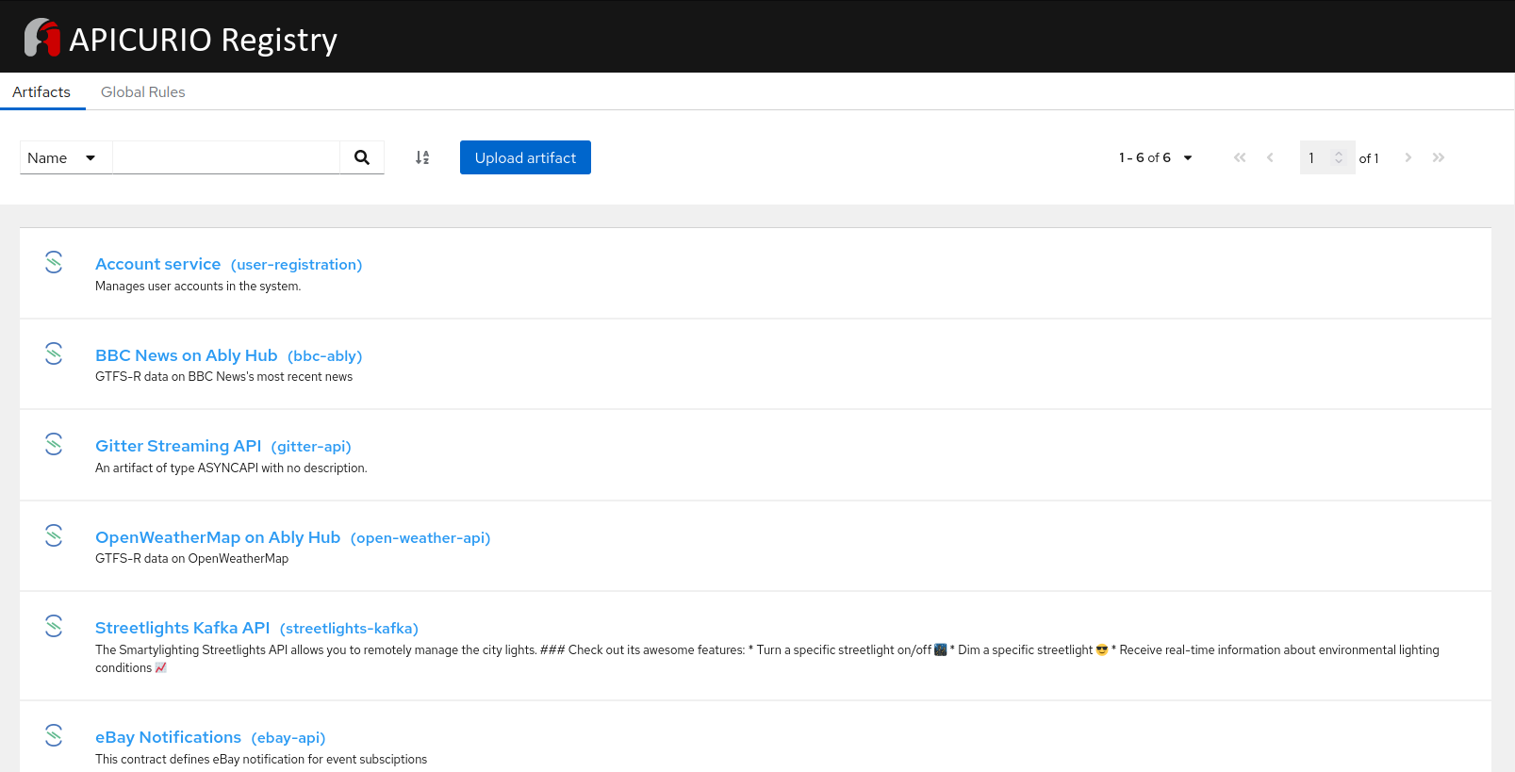Open the Streetlights Kafka API artifact link

pos(182,628)
